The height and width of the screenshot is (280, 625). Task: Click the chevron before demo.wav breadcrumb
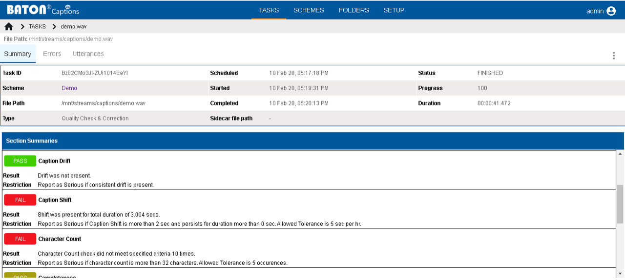click(54, 27)
